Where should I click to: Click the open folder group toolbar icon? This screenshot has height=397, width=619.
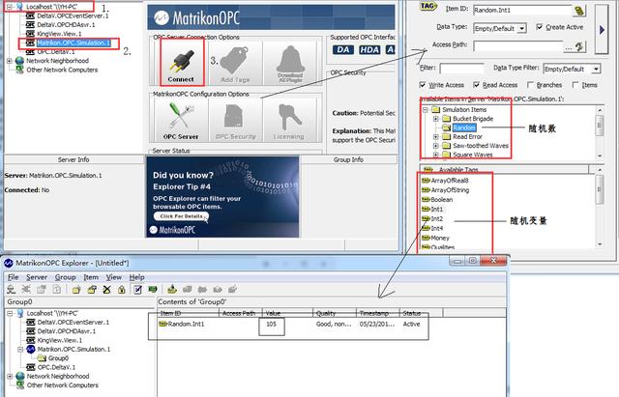coord(92,290)
